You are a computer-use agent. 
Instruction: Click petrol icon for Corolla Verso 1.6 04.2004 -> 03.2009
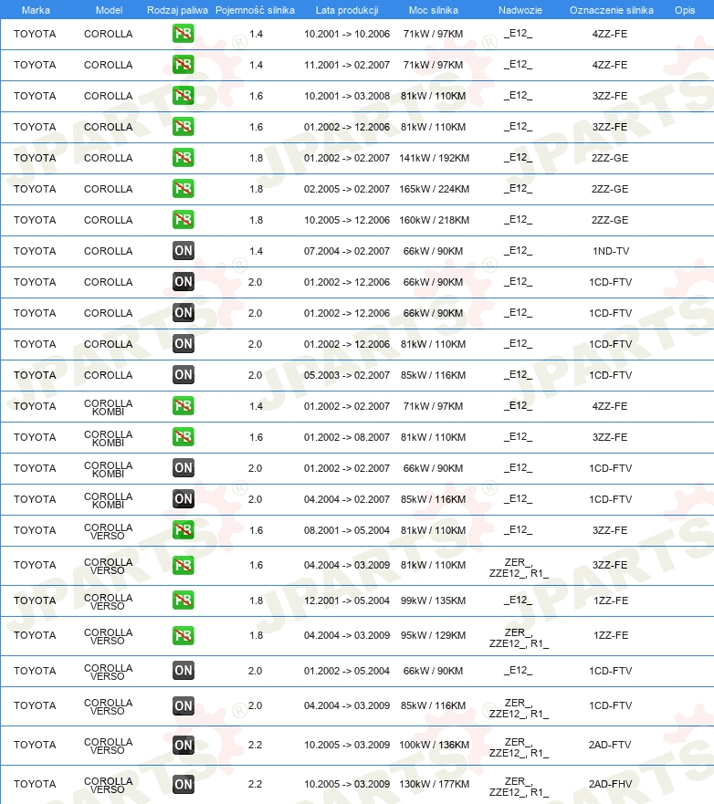point(184,565)
